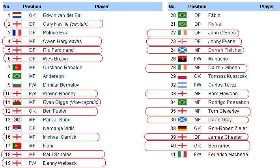Image resolution: width=280 pixels, height=168 pixels.
Task: Go to Paul Scholes' page
Action: (x=57, y=155)
